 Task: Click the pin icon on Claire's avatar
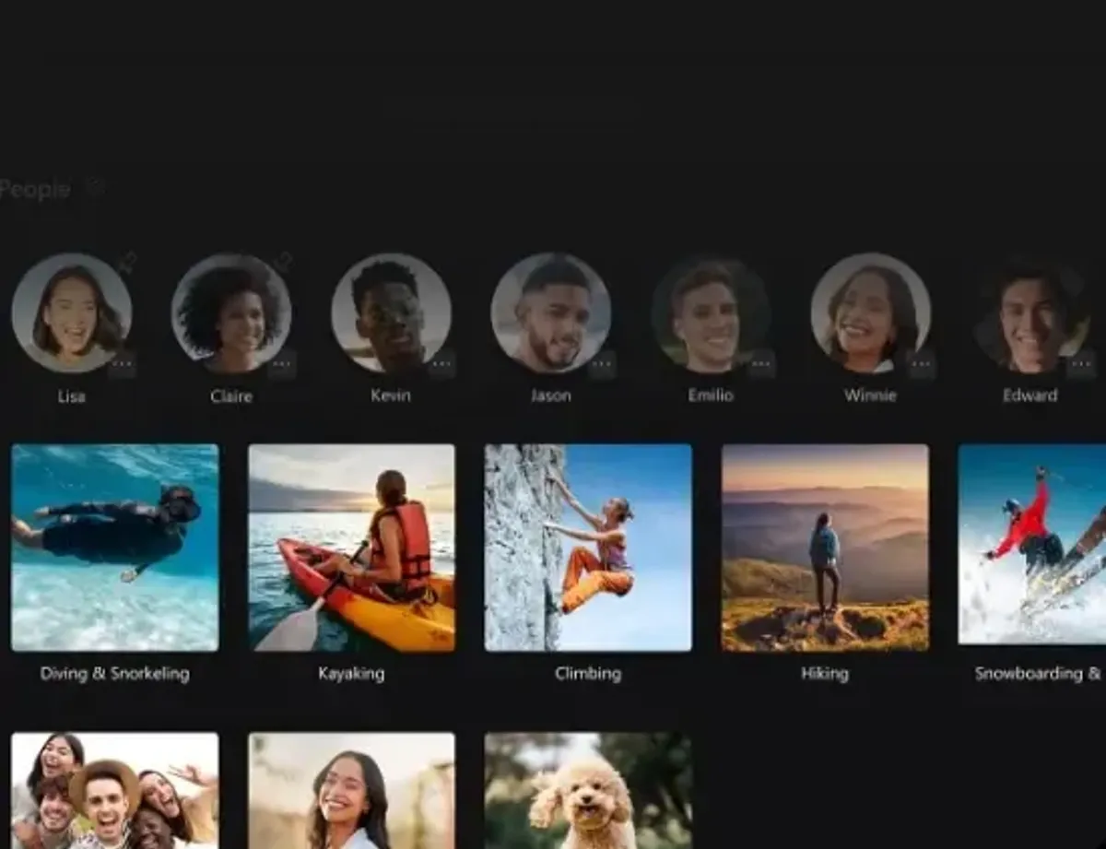coord(285,261)
